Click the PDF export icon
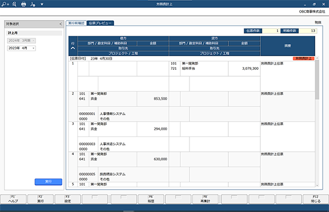This screenshot has height=212, width=329. [x=33, y=4]
